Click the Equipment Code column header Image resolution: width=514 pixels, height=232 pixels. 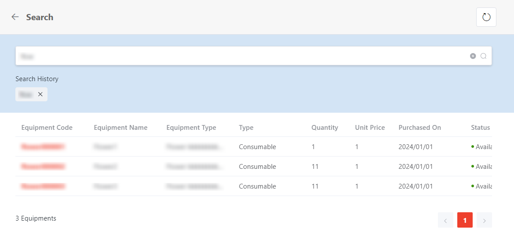tap(47, 128)
